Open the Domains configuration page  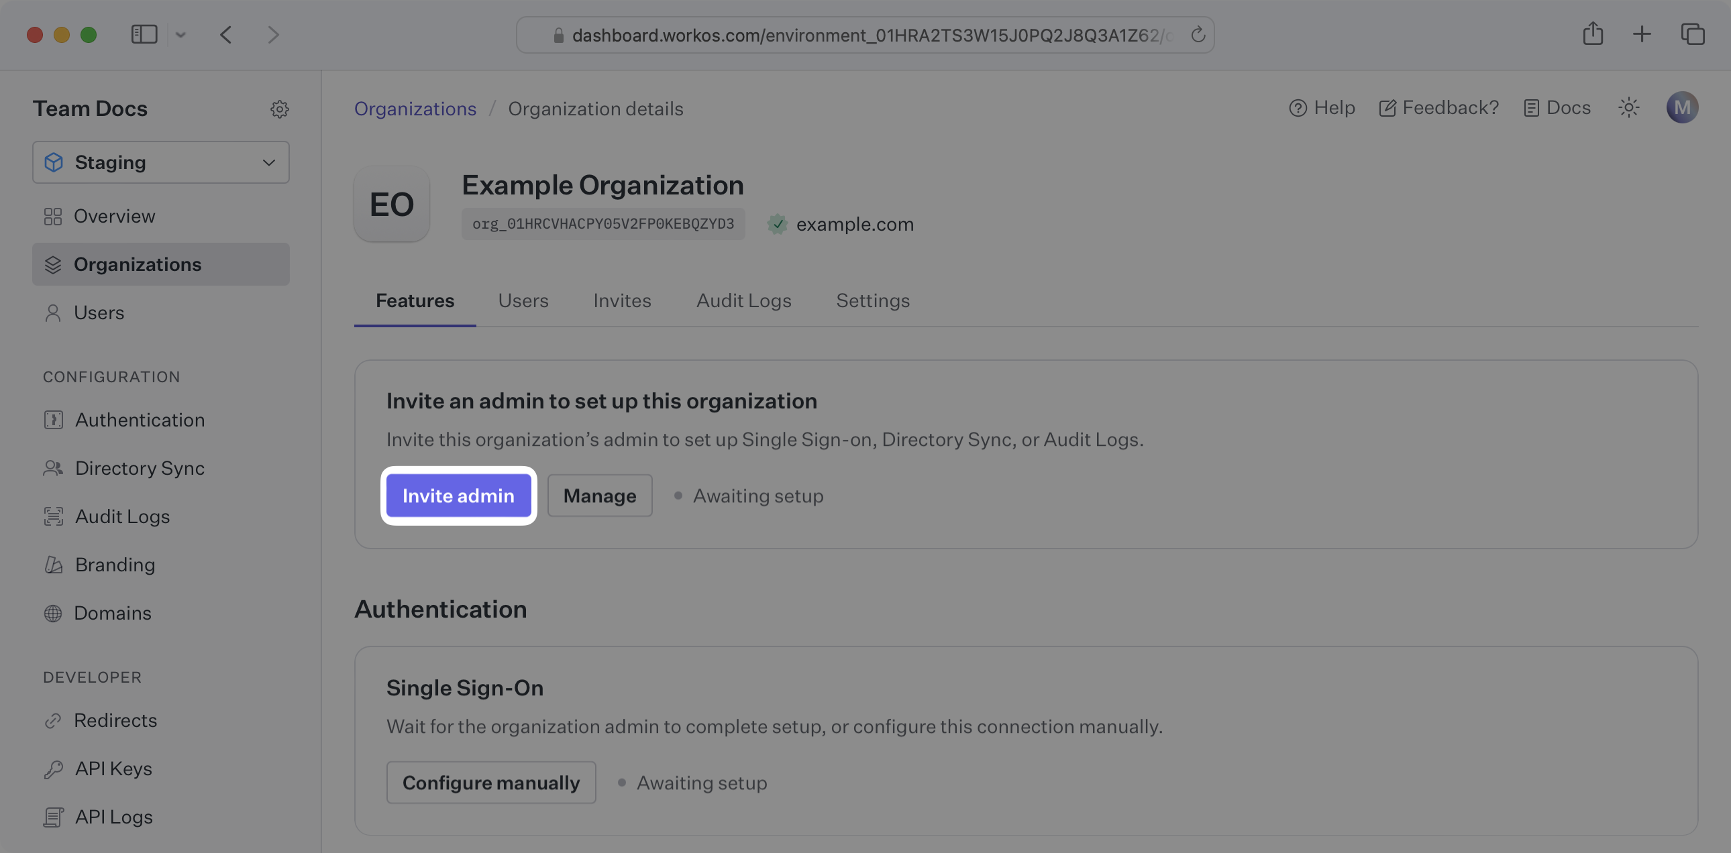click(x=112, y=612)
